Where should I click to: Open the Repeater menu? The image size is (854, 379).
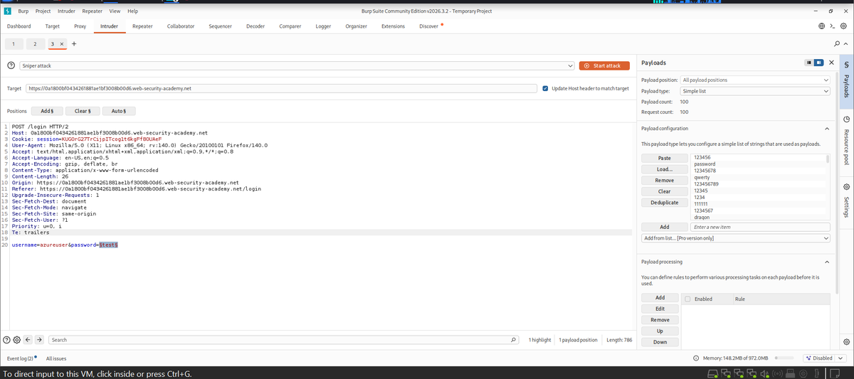pyautogui.click(x=93, y=11)
